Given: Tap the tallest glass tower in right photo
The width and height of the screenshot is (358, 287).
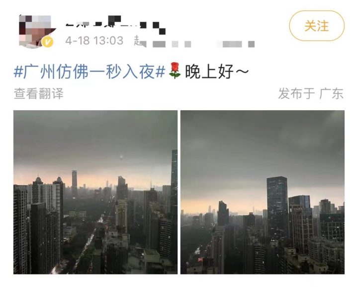Looking at the screenshot, I should pos(277,208).
